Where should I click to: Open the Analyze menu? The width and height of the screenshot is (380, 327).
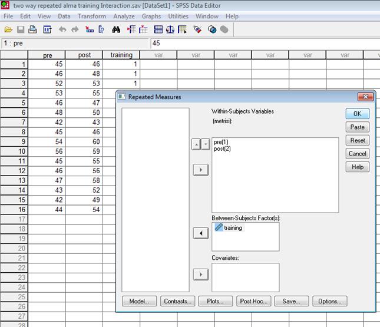[x=124, y=16]
